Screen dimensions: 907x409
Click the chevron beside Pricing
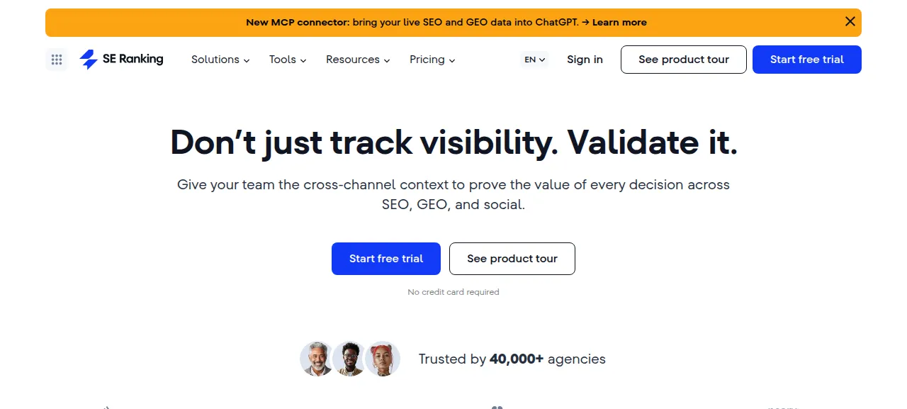(x=452, y=60)
